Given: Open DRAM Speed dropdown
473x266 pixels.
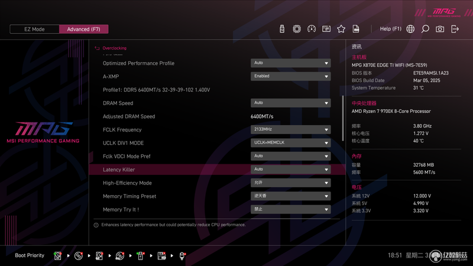Looking at the screenshot, I should (290, 103).
